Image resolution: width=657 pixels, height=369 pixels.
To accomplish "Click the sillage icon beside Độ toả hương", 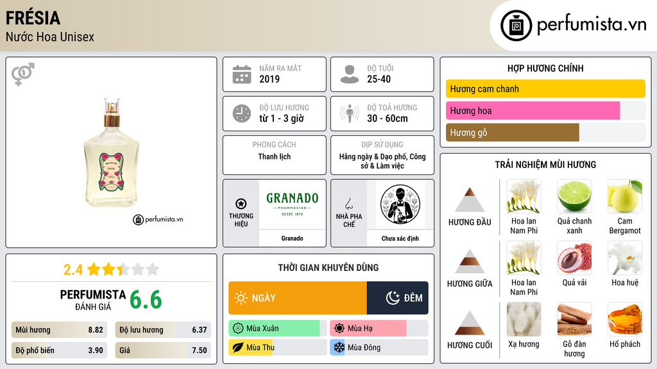I will pos(350,113).
